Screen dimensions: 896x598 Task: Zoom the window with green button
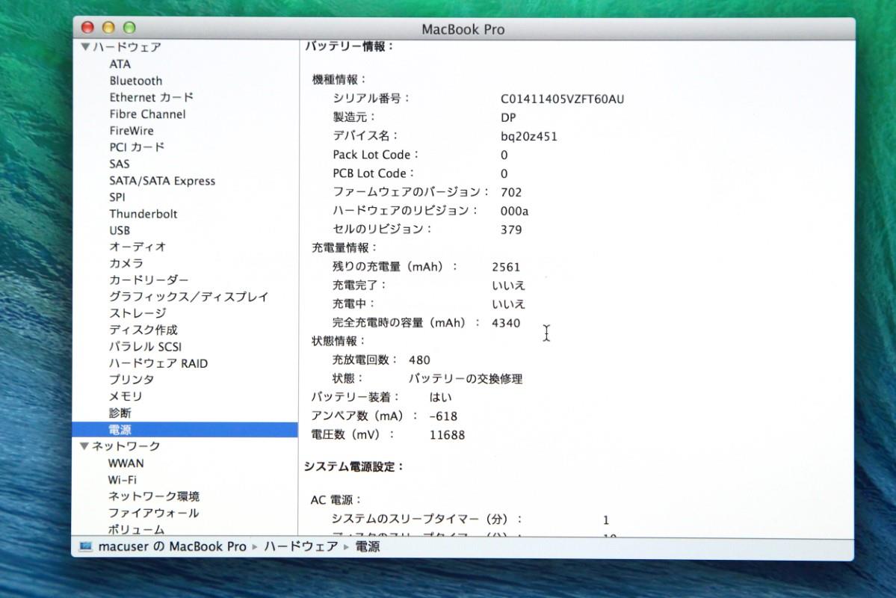pos(130,28)
